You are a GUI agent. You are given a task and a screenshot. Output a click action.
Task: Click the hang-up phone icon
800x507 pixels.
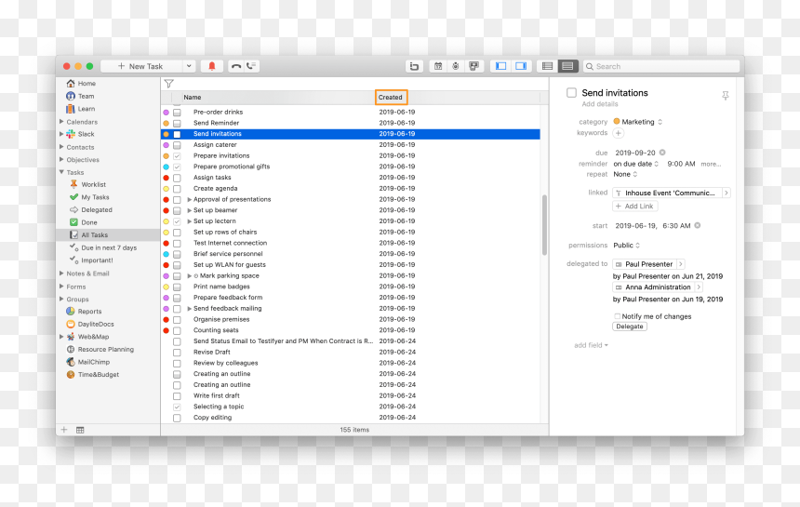[235, 66]
